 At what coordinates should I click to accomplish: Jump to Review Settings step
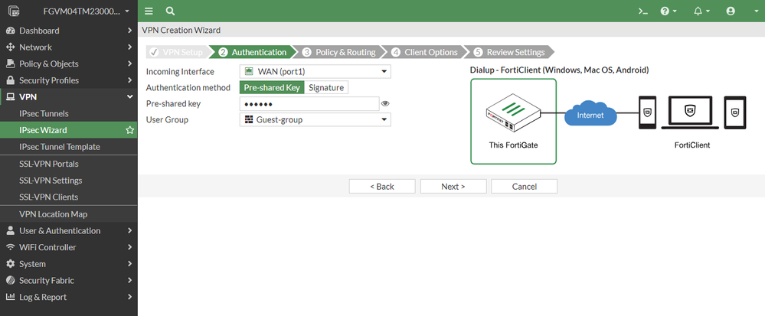[509, 52]
